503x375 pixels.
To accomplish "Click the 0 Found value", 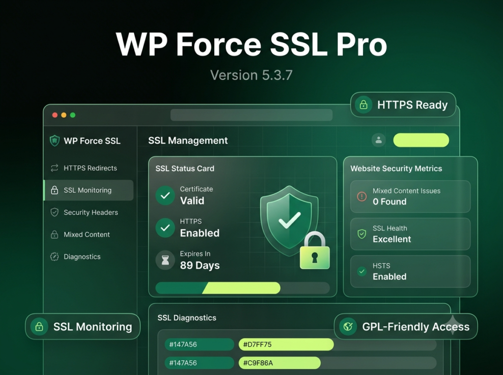I will click(390, 201).
